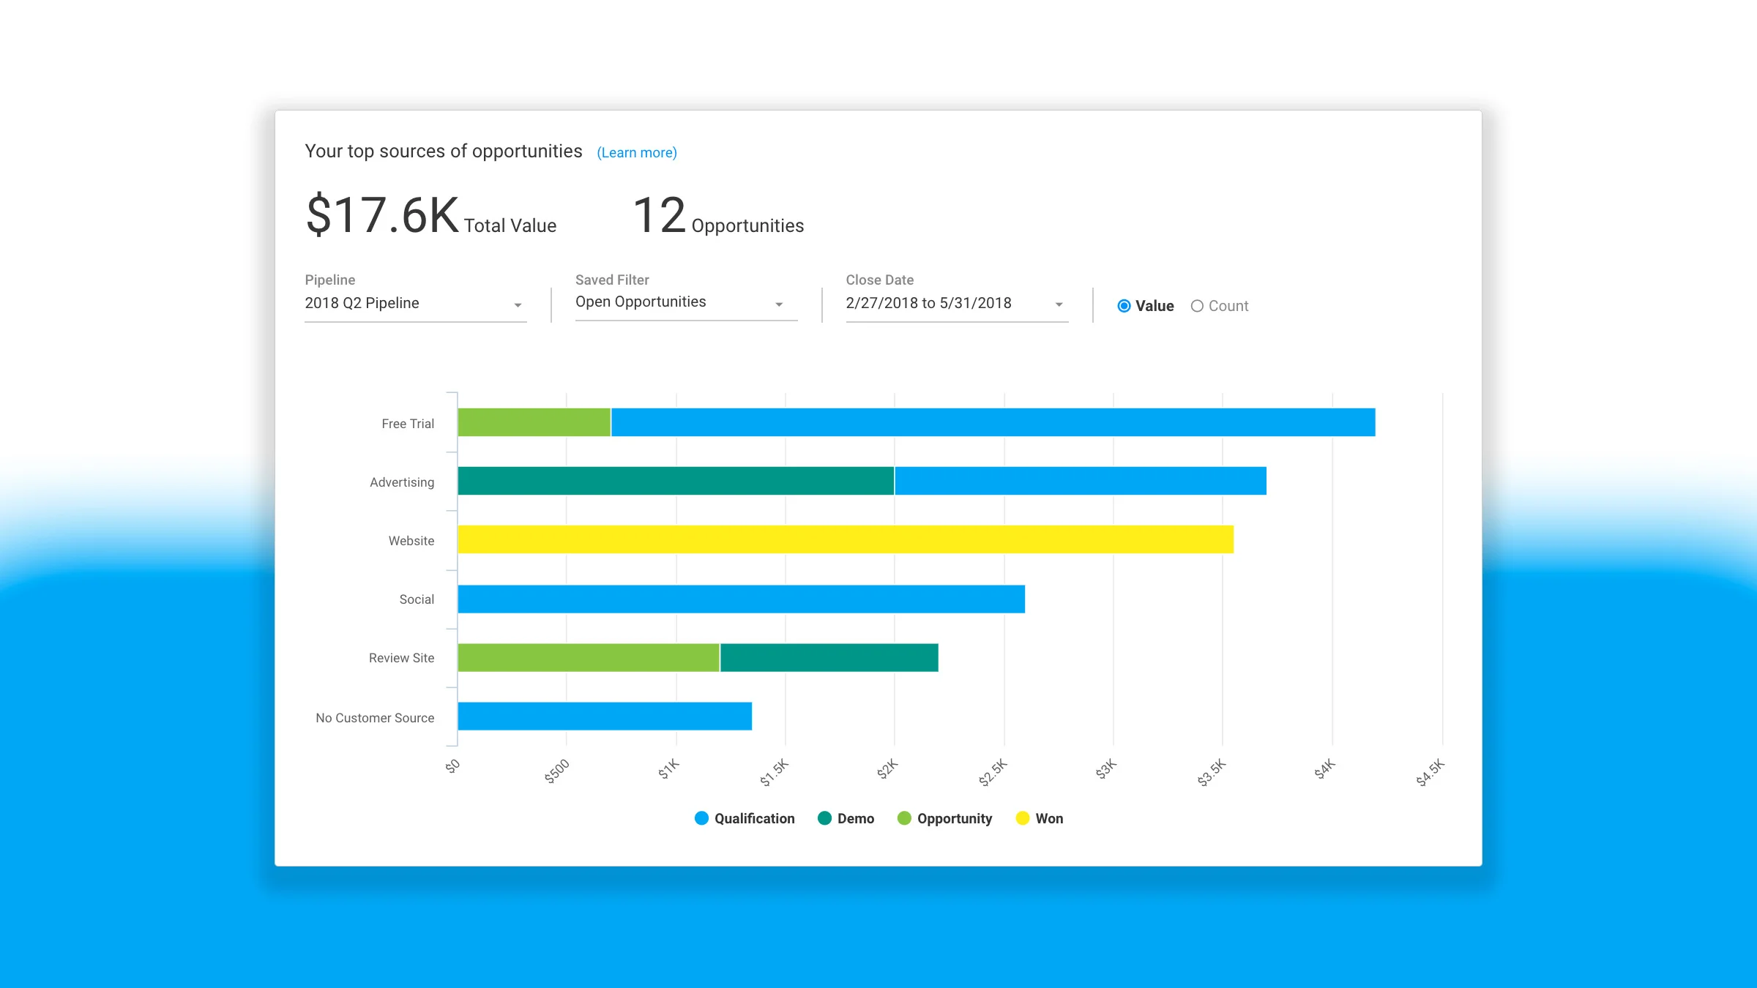
Task: Click the Social axis label
Action: pyautogui.click(x=417, y=599)
